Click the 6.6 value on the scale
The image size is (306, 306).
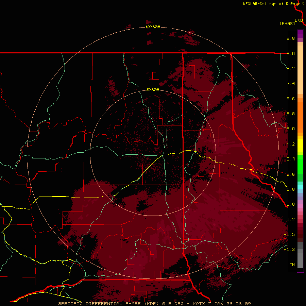[291, 99]
